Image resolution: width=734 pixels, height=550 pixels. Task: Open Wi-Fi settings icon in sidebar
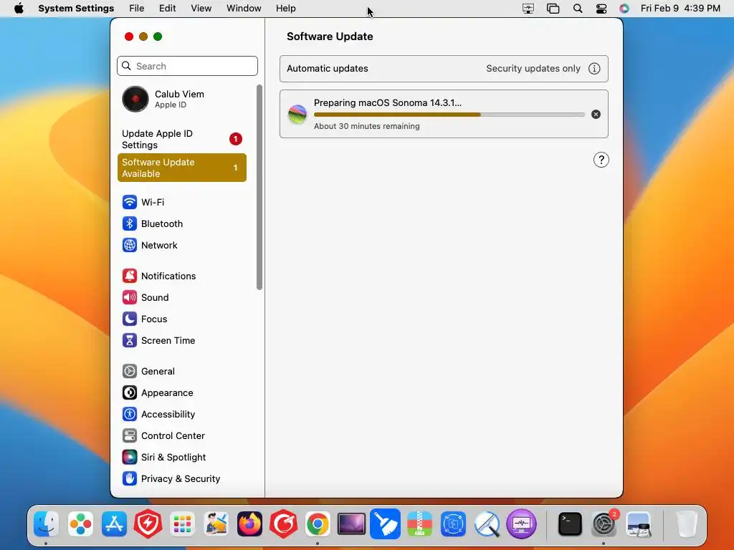tap(130, 202)
